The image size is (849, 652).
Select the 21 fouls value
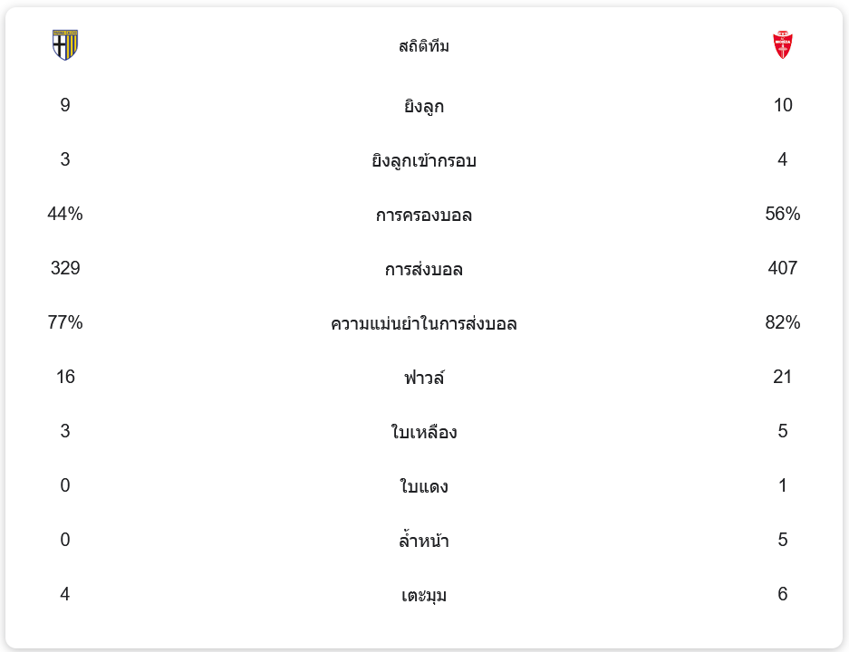coord(783,378)
